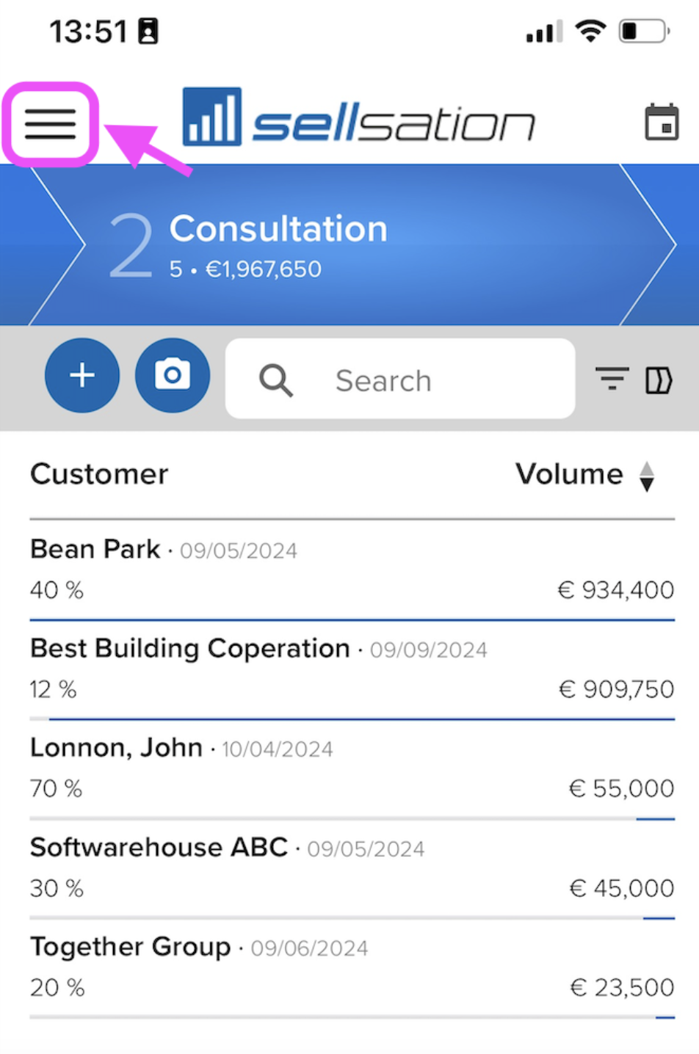Open the Best Building Coperation entry

point(352,669)
